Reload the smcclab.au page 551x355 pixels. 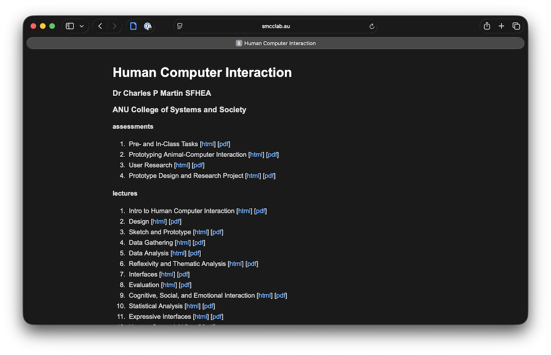pos(372,26)
